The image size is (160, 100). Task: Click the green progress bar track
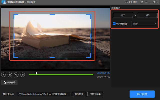tap(61, 75)
